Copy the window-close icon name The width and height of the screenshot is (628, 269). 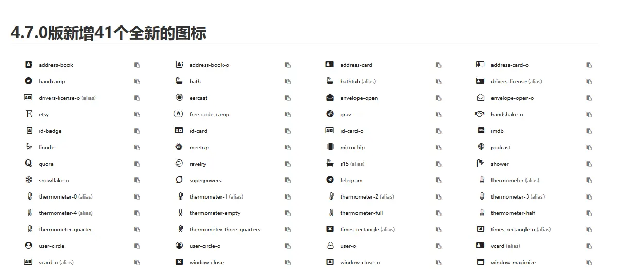287,262
